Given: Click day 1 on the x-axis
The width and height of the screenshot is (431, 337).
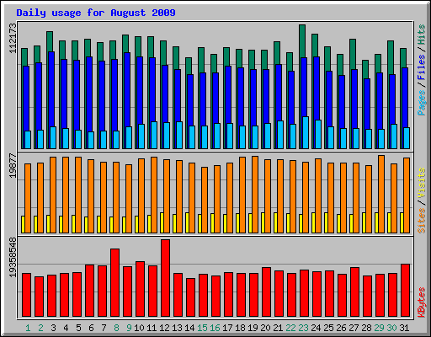Looking at the screenshot, I should 28,328.
